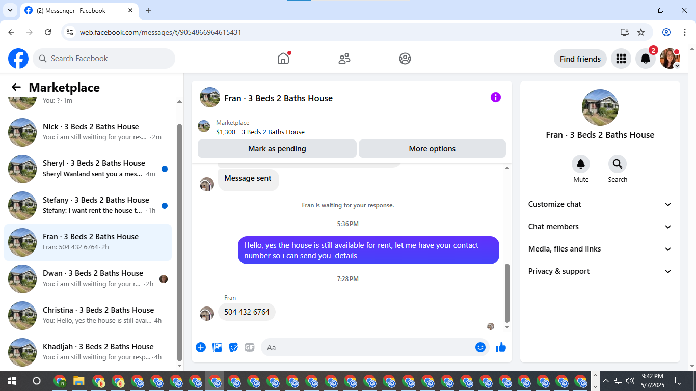
Task: Show hidden system tray icons
Action: pyautogui.click(x=605, y=381)
